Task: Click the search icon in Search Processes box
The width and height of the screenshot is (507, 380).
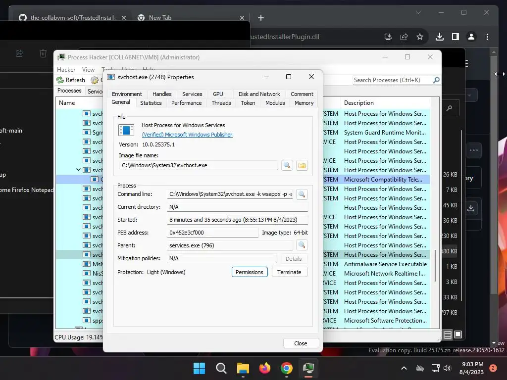Action: [x=436, y=80]
